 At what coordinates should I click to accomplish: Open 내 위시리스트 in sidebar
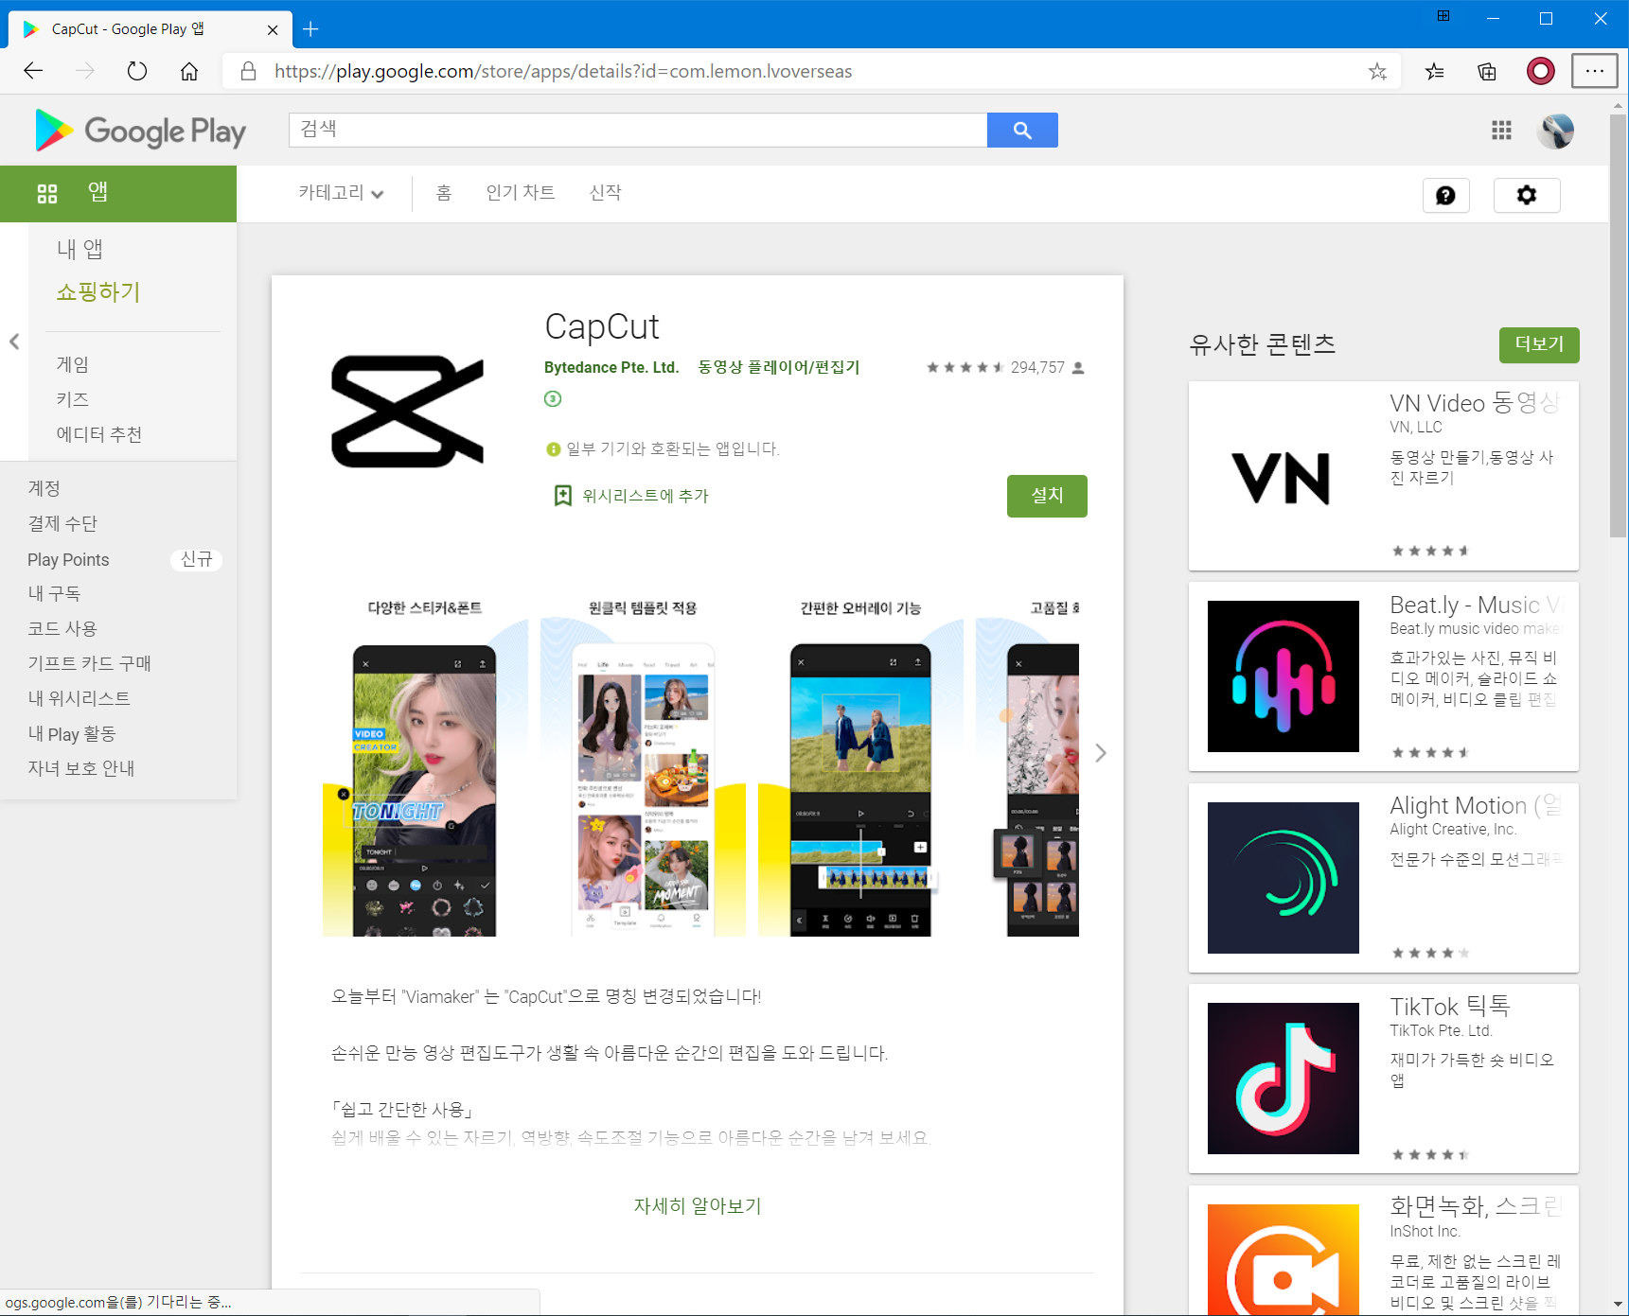[80, 699]
